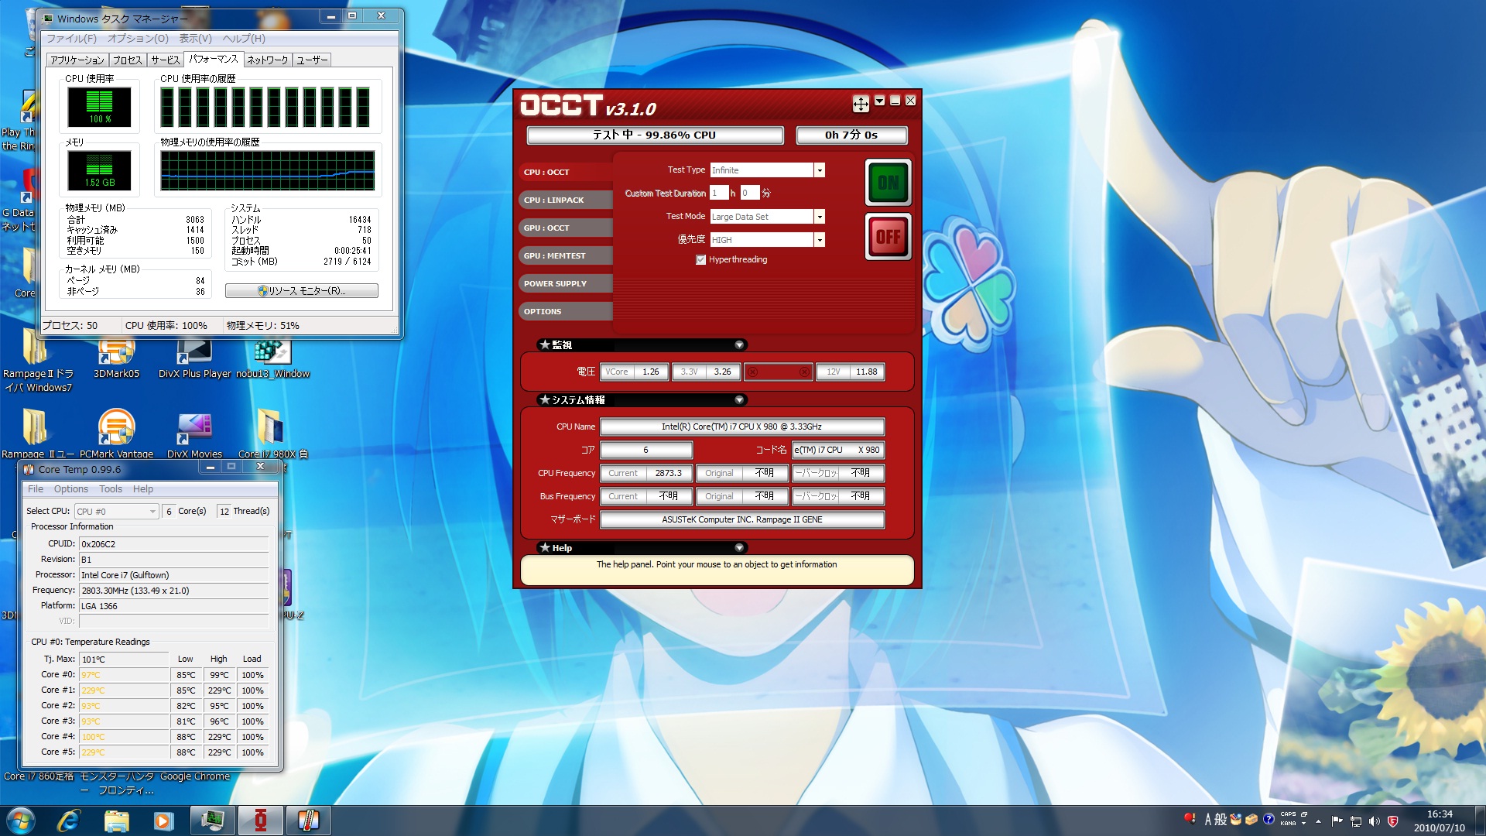Open the Select CPU combo box
Viewport: 1486px width, 836px height.
coord(116,512)
